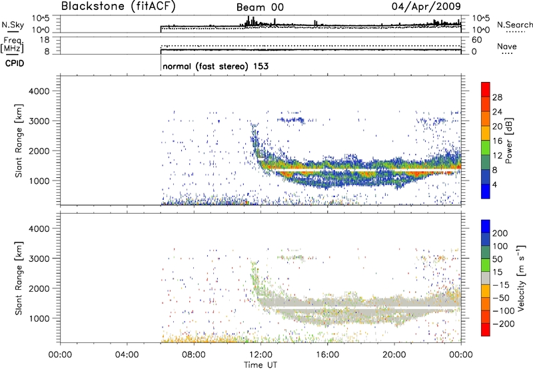Click the '200' velocity colorbar tick
Viewport: 533px width, 369px height.
(500, 233)
